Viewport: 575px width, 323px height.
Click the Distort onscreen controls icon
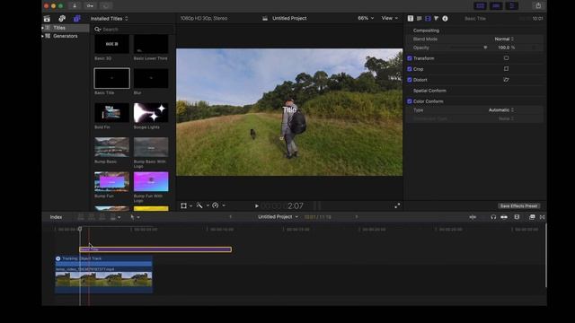tap(507, 80)
